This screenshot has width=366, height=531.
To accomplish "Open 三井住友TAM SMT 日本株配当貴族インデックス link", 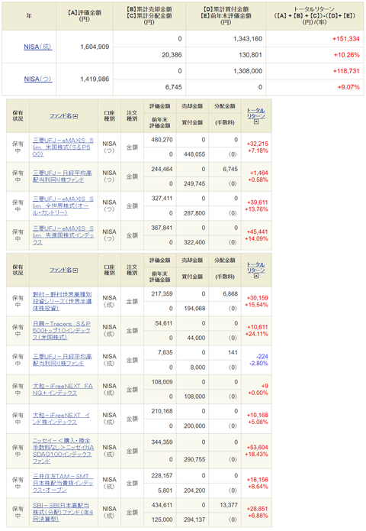I will (x=63, y=483).
